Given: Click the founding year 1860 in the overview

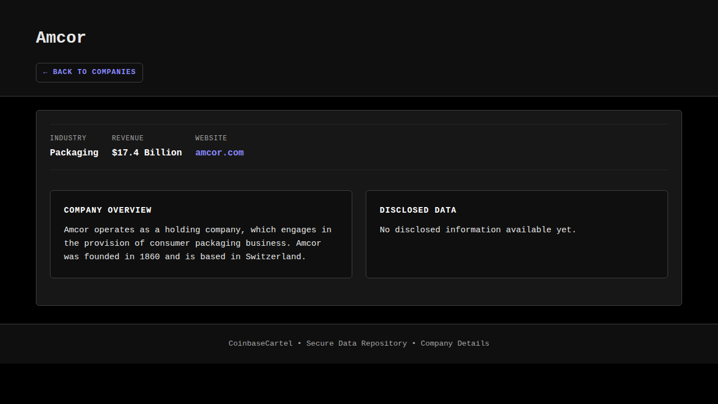Looking at the screenshot, I should coord(150,257).
